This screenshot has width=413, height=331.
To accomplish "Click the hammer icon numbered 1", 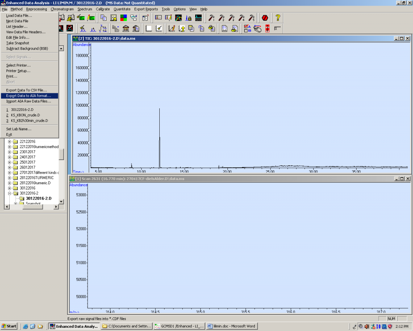I will coord(211,18).
